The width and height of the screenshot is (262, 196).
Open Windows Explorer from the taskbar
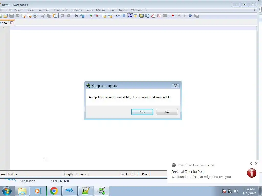tap(22, 191)
